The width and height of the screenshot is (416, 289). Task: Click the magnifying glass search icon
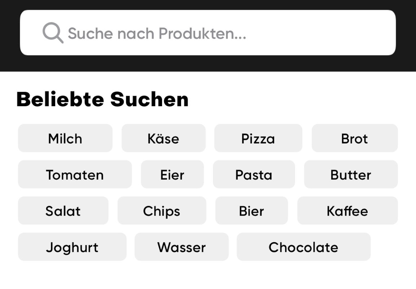coord(53,33)
